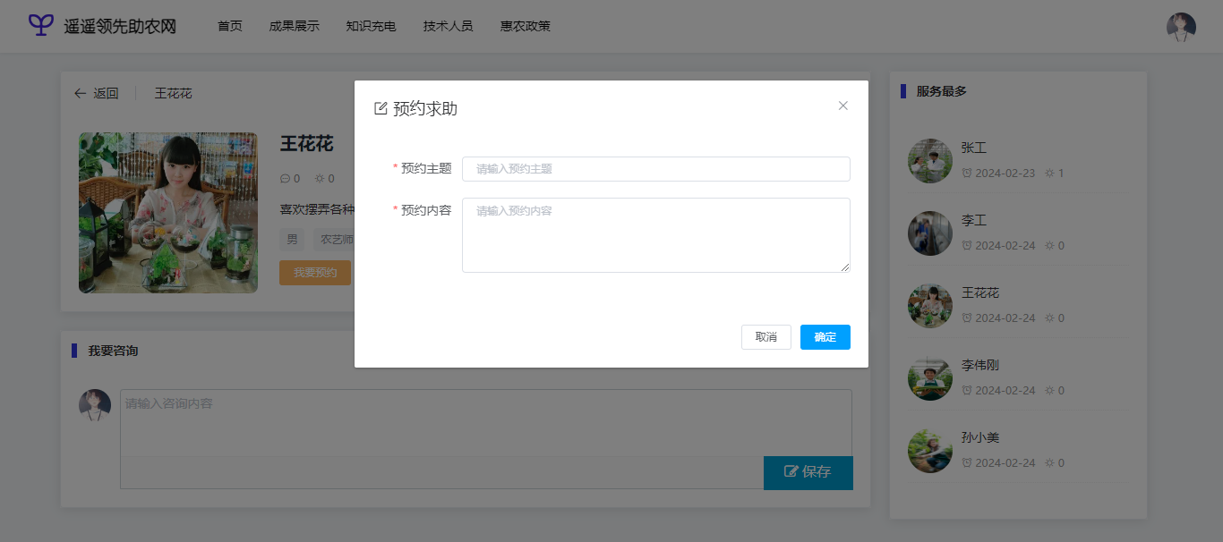
Task: Click the clock icon in 孙小美 row
Action: point(967,462)
